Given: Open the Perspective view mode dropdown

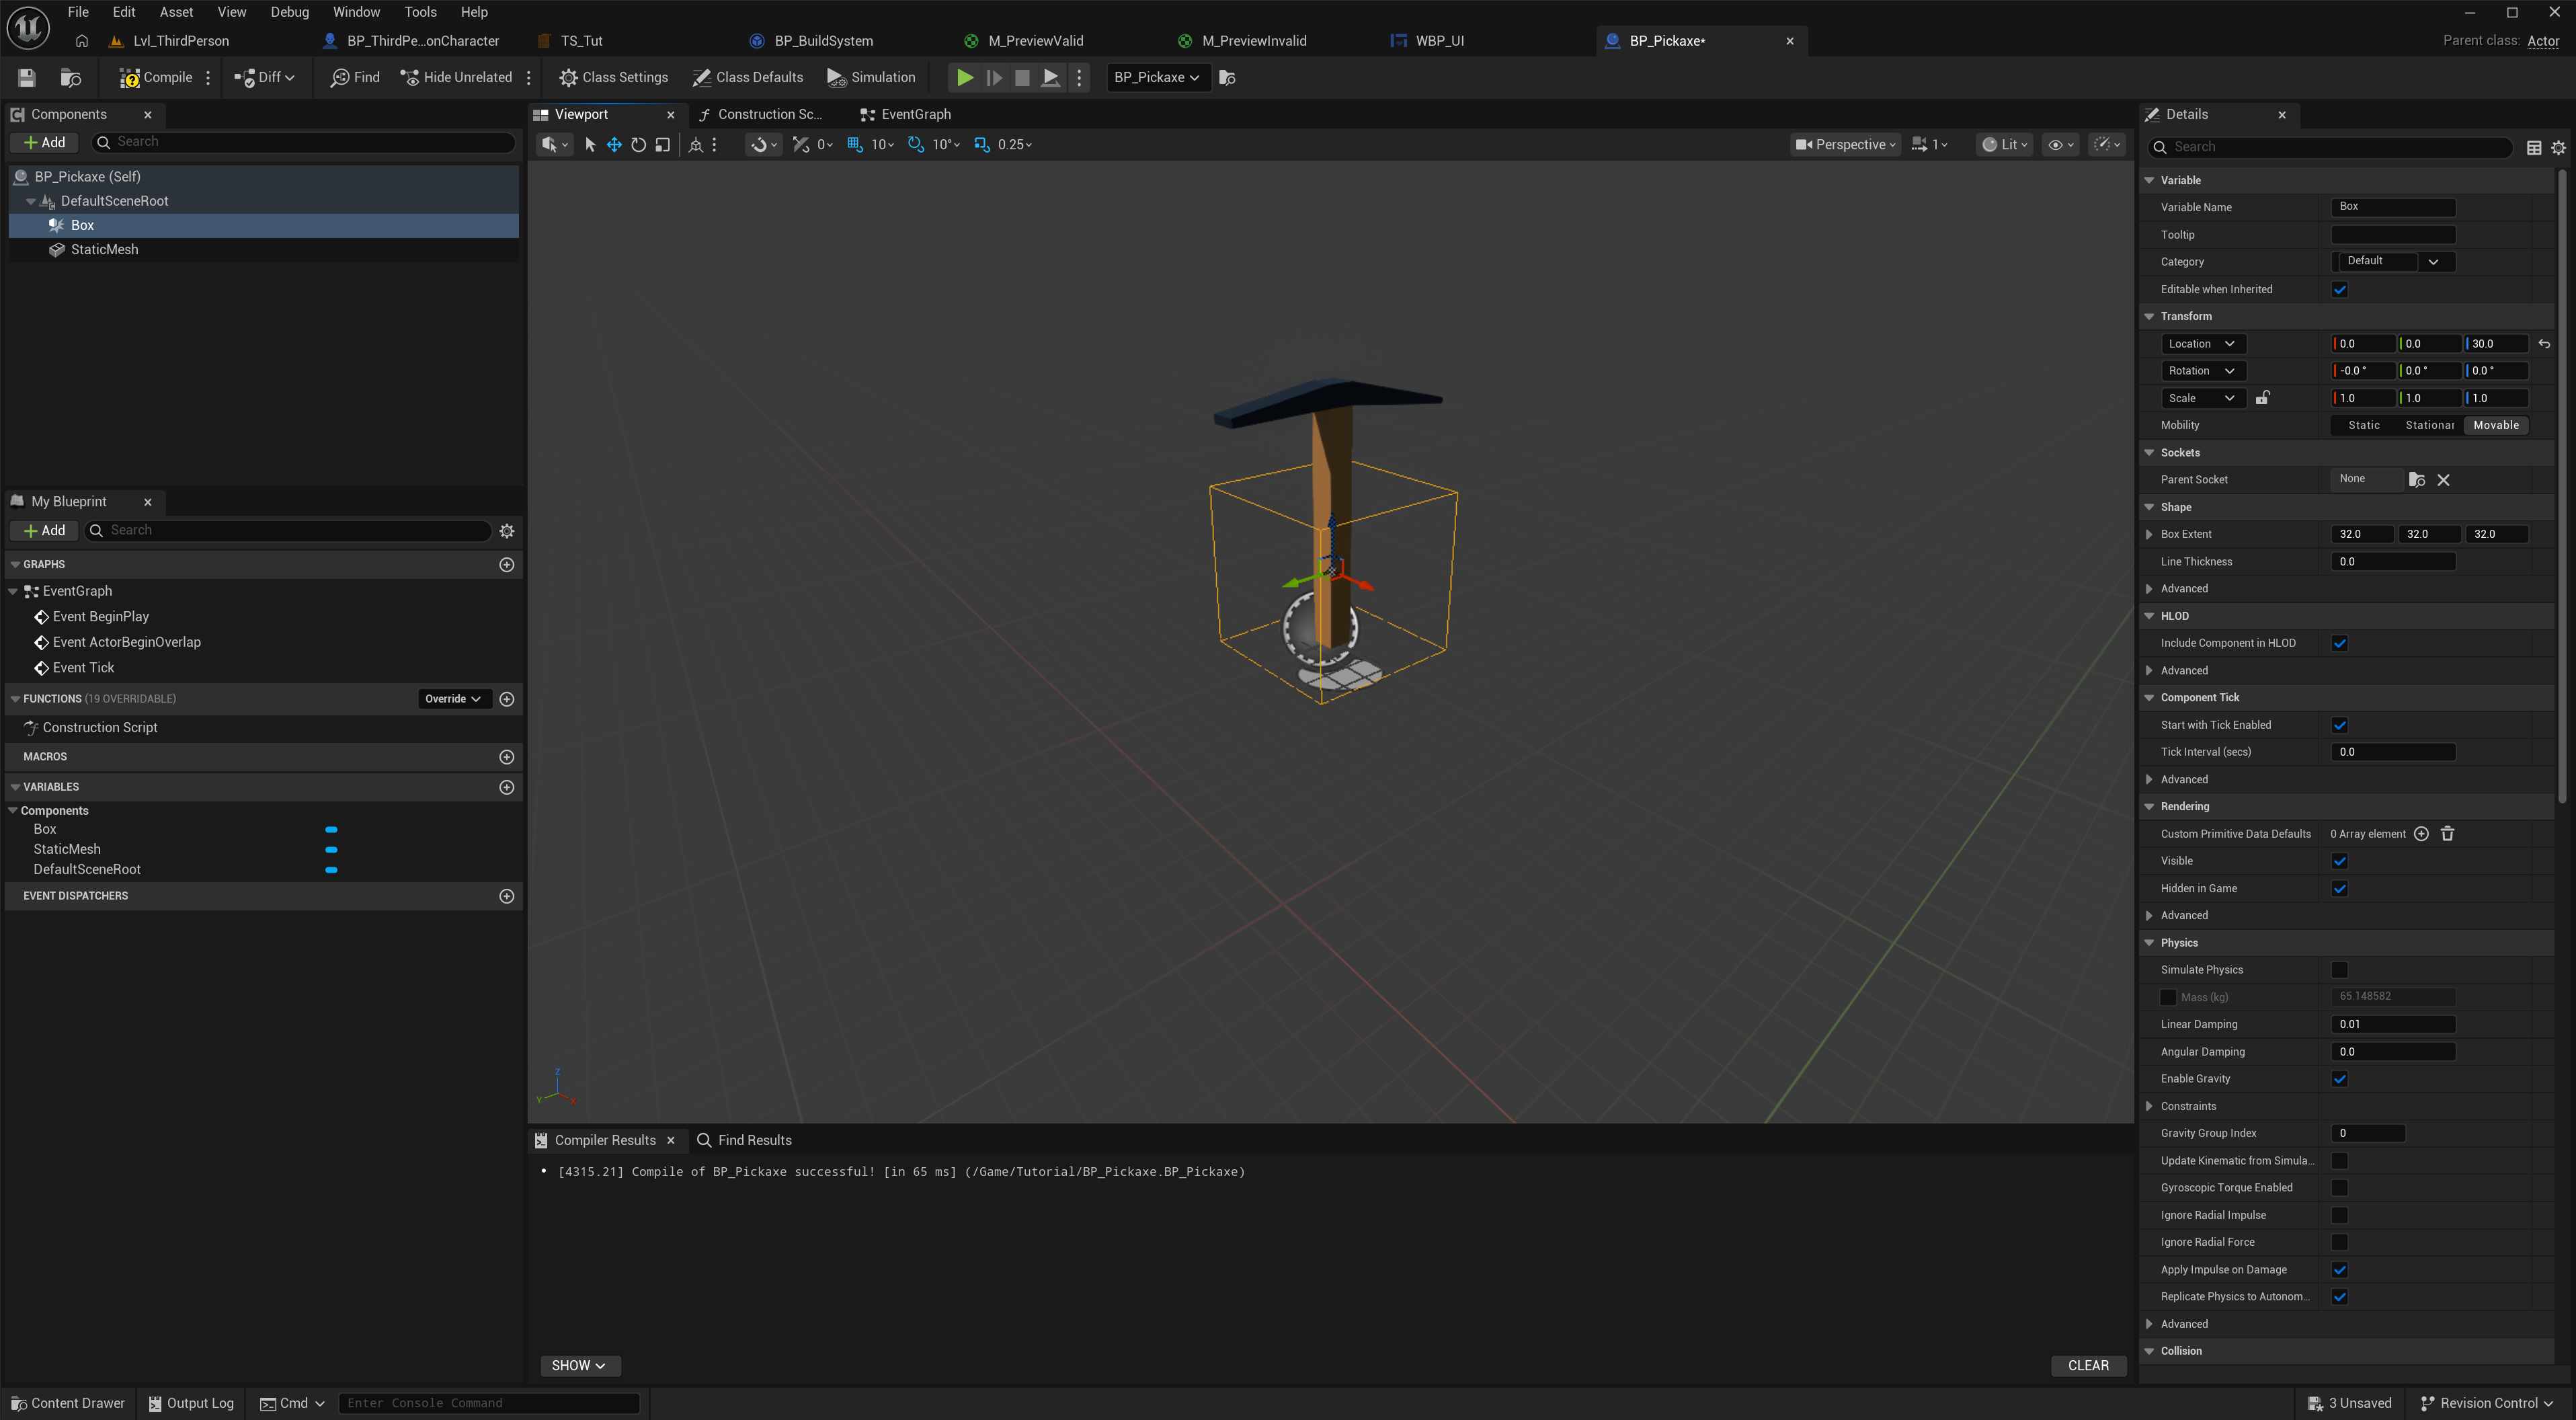Looking at the screenshot, I should (x=1845, y=145).
